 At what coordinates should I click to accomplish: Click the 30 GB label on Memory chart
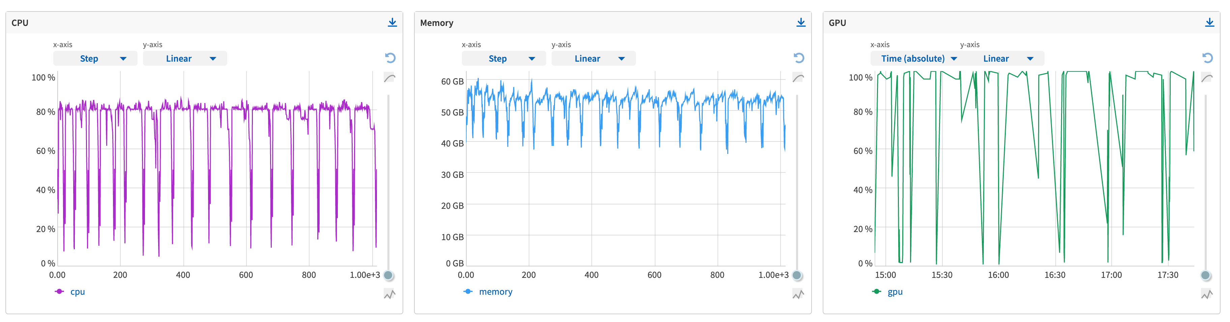[452, 175]
